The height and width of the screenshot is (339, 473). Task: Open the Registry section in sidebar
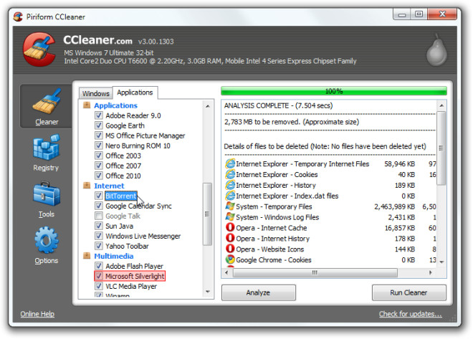click(46, 153)
